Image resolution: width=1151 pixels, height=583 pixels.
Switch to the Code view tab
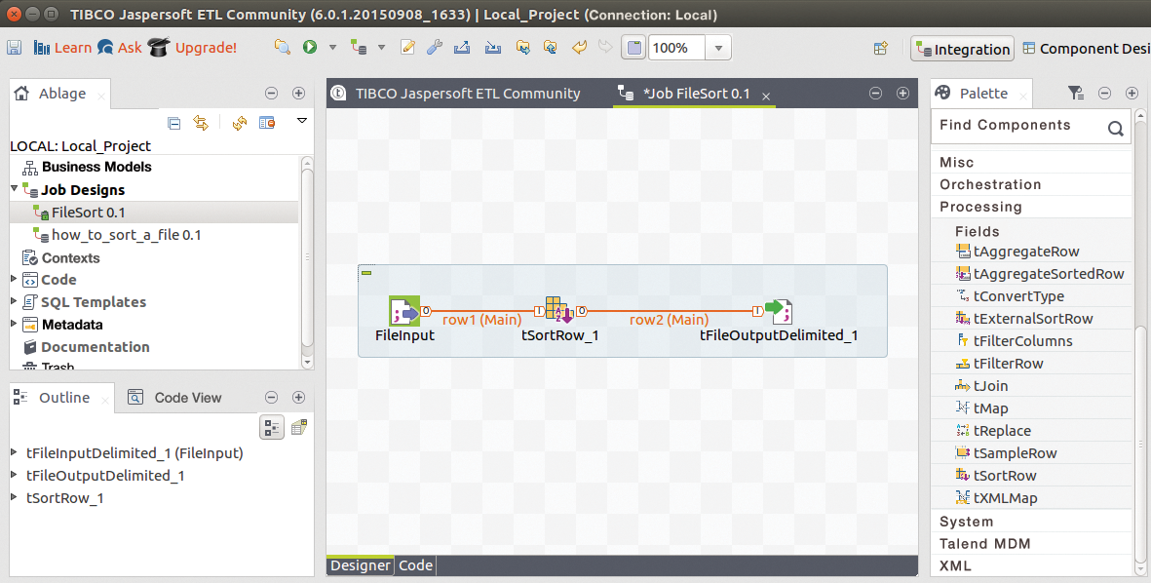click(414, 565)
